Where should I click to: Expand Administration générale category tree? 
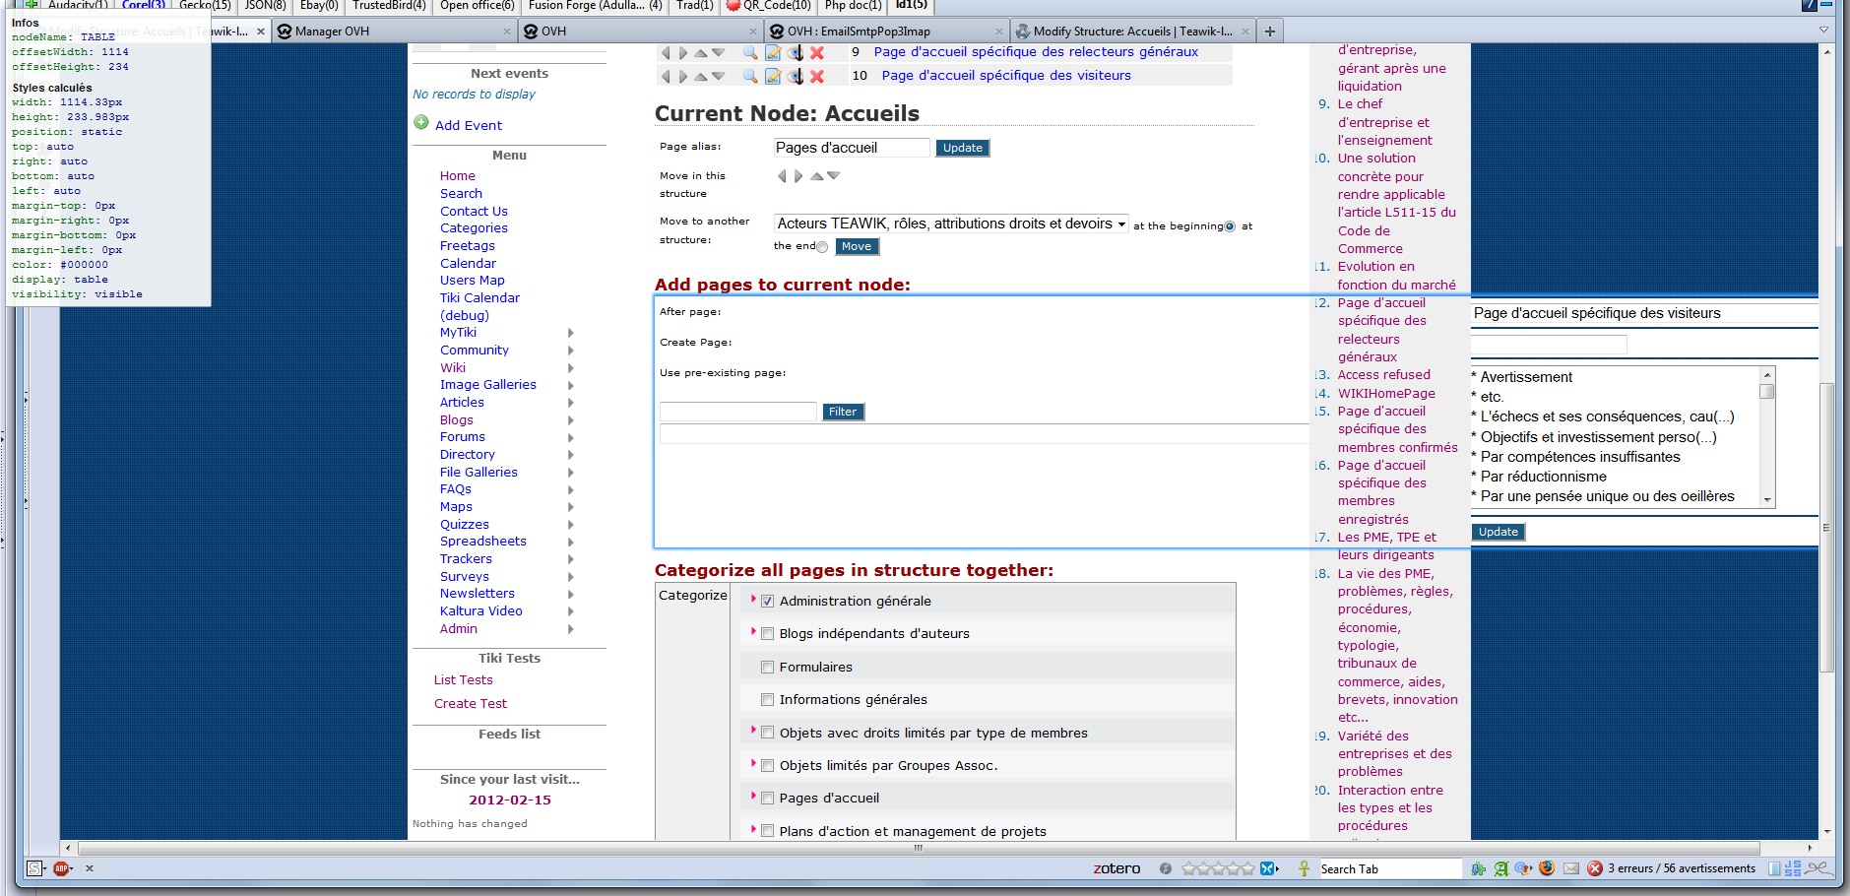point(753,599)
